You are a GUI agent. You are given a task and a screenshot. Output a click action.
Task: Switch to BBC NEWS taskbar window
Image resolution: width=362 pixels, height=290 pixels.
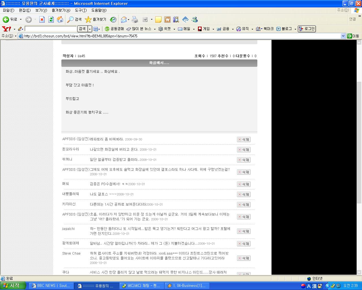pyautogui.click(x=51, y=286)
